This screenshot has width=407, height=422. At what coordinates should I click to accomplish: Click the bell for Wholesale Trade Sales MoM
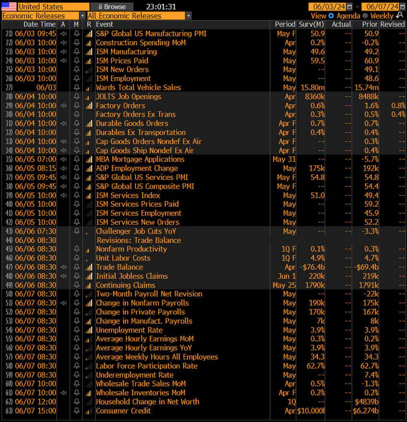pyautogui.click(x=77, y=384)
